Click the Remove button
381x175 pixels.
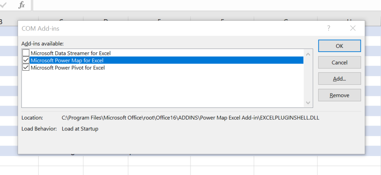[x=339, y=95]
